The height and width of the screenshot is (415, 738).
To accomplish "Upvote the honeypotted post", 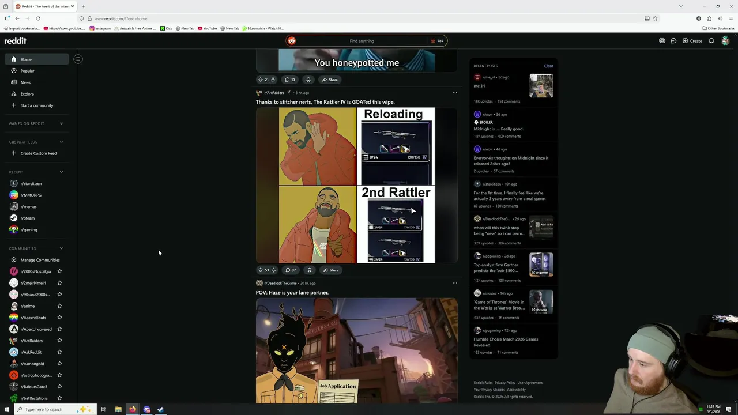I will [x=260, y=80].
